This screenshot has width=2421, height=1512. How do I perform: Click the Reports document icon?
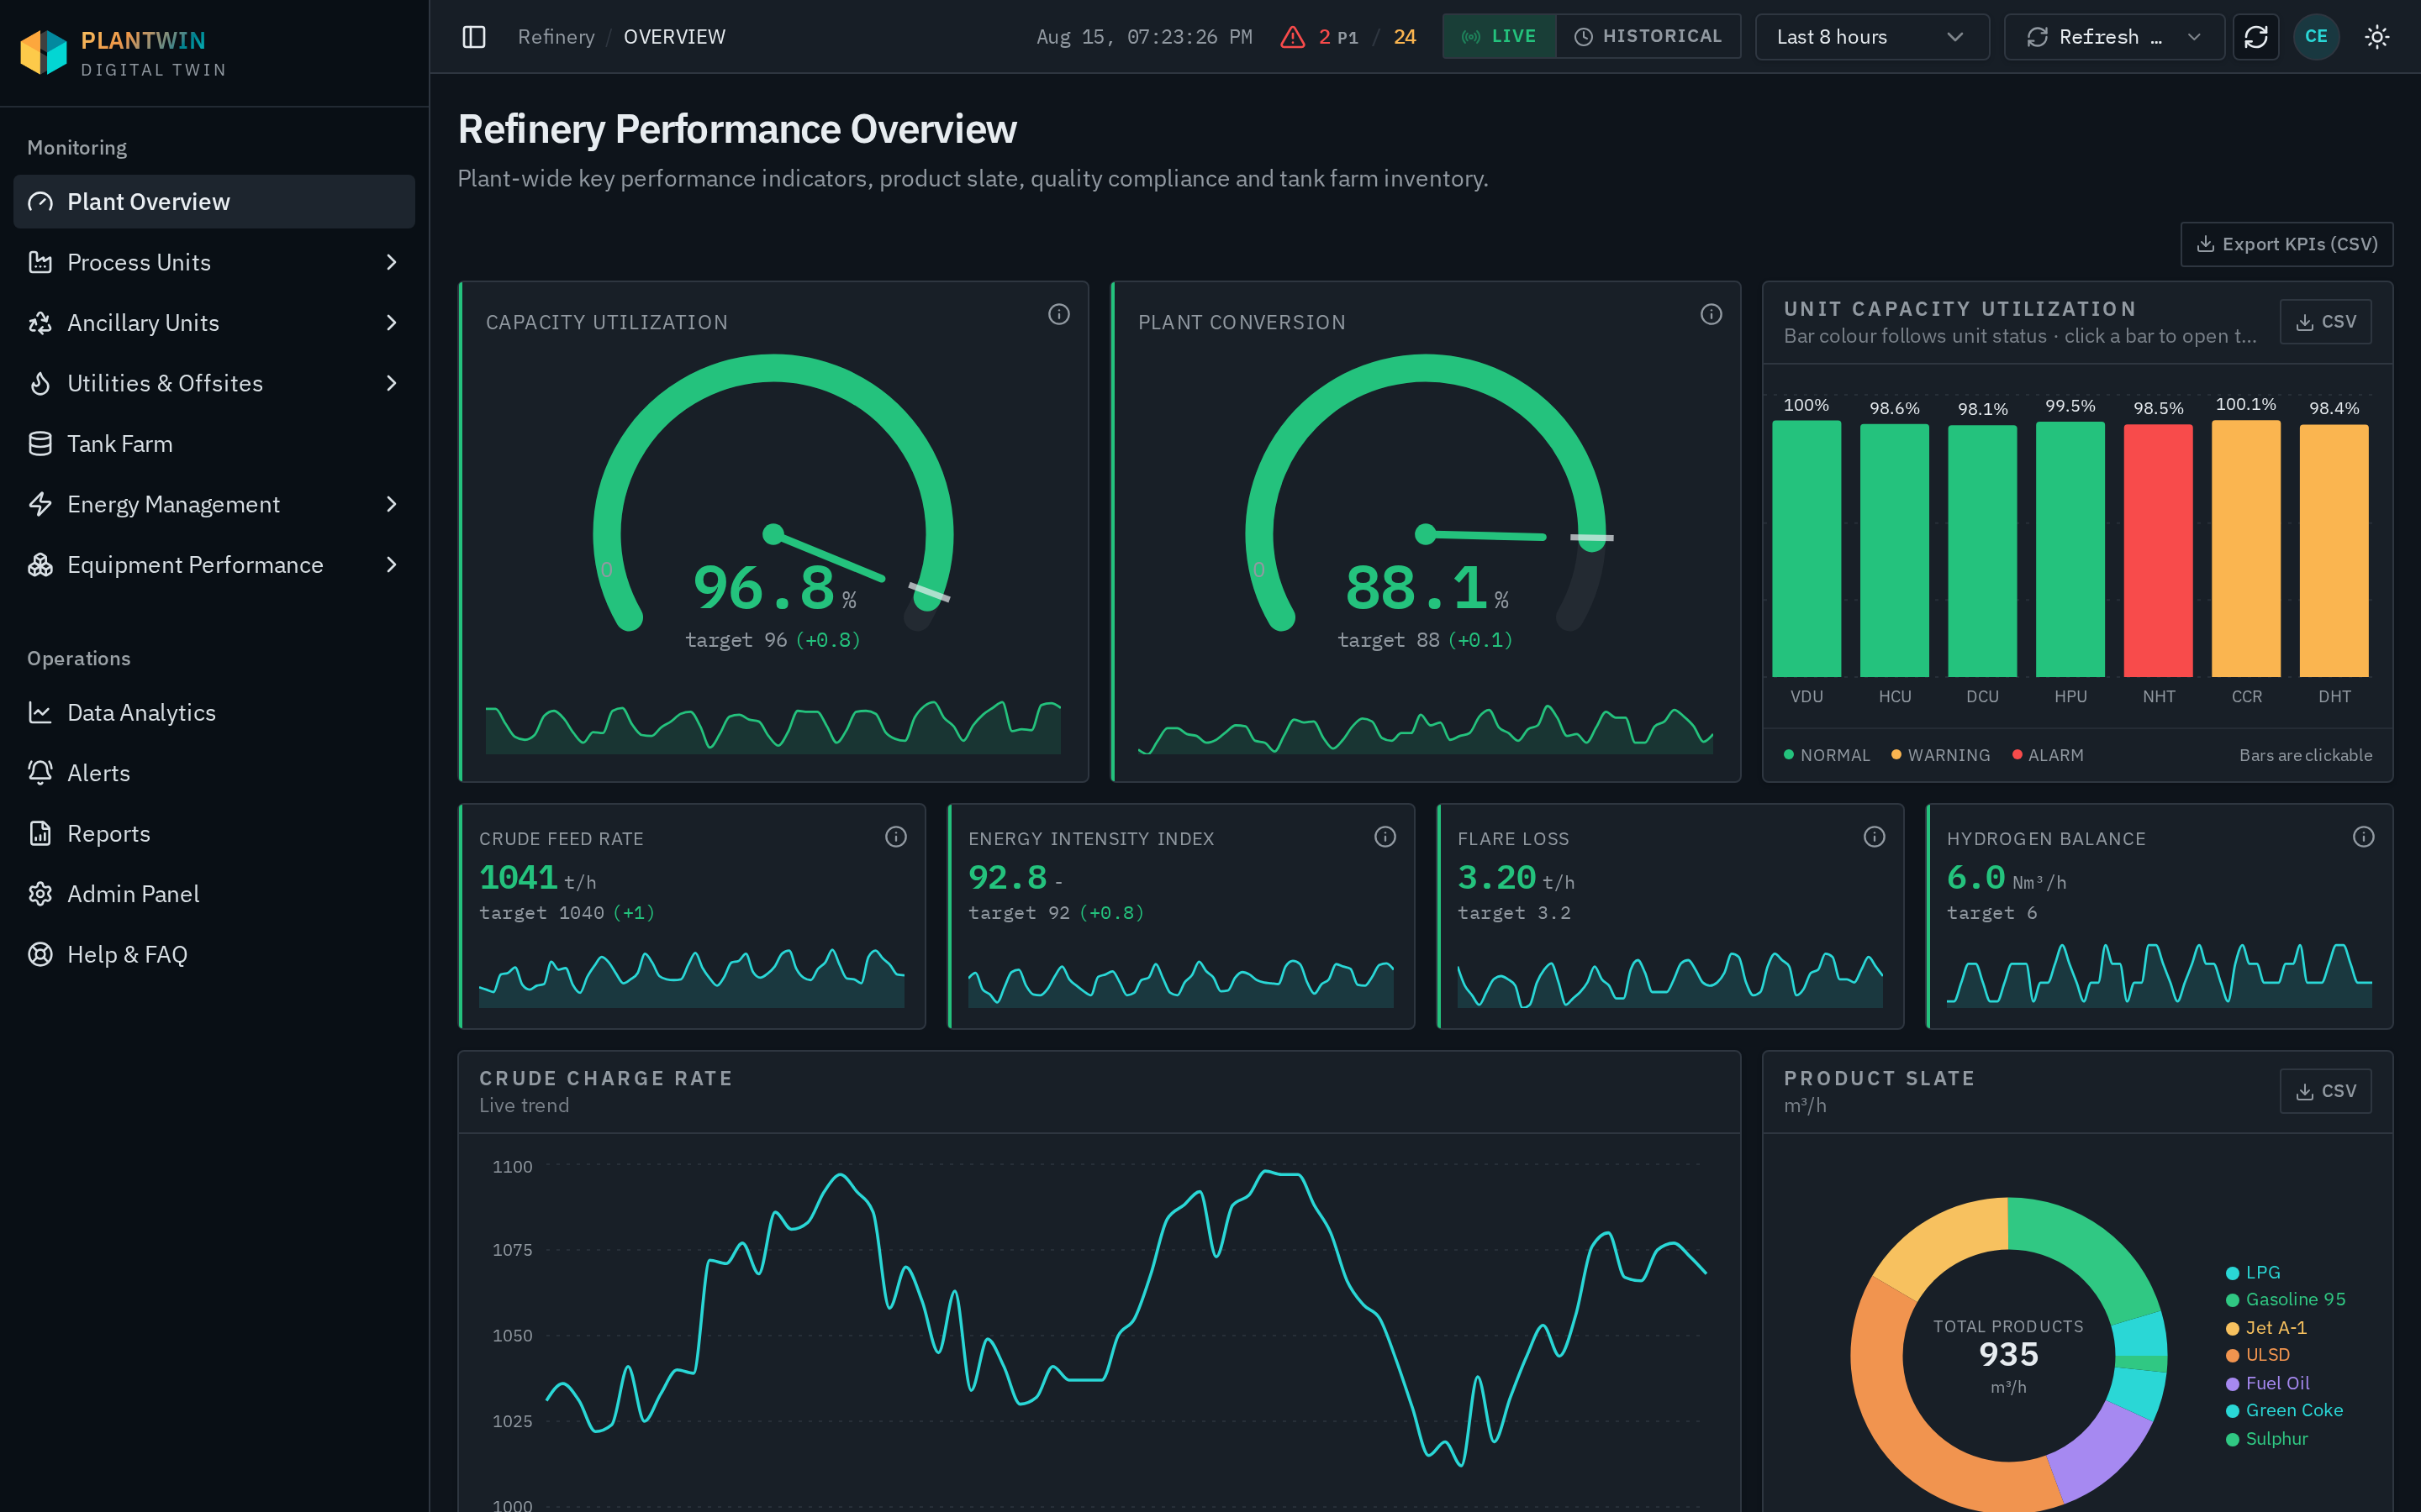point(40,834)
